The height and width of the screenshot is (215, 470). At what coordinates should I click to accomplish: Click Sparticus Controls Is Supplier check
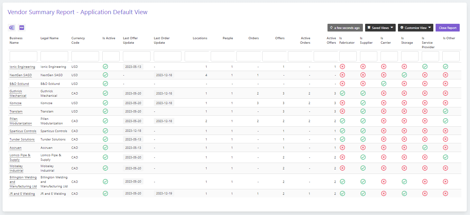363,131
